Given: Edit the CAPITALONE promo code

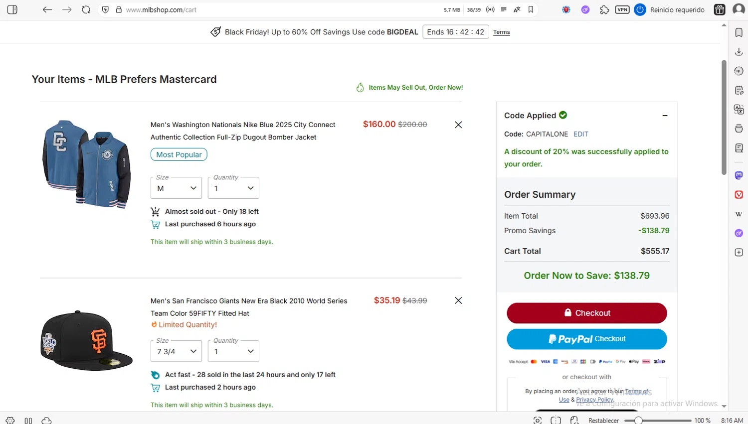Looking at the screenshot, I should (x=580, y=134).
